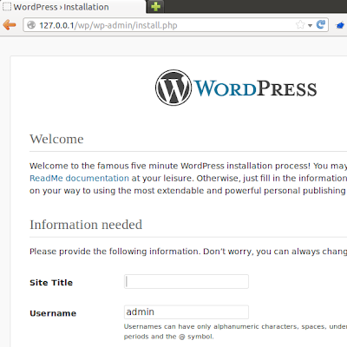Click the WordPress logo image
Screen dimensions: 347x347
click(236, 88)
